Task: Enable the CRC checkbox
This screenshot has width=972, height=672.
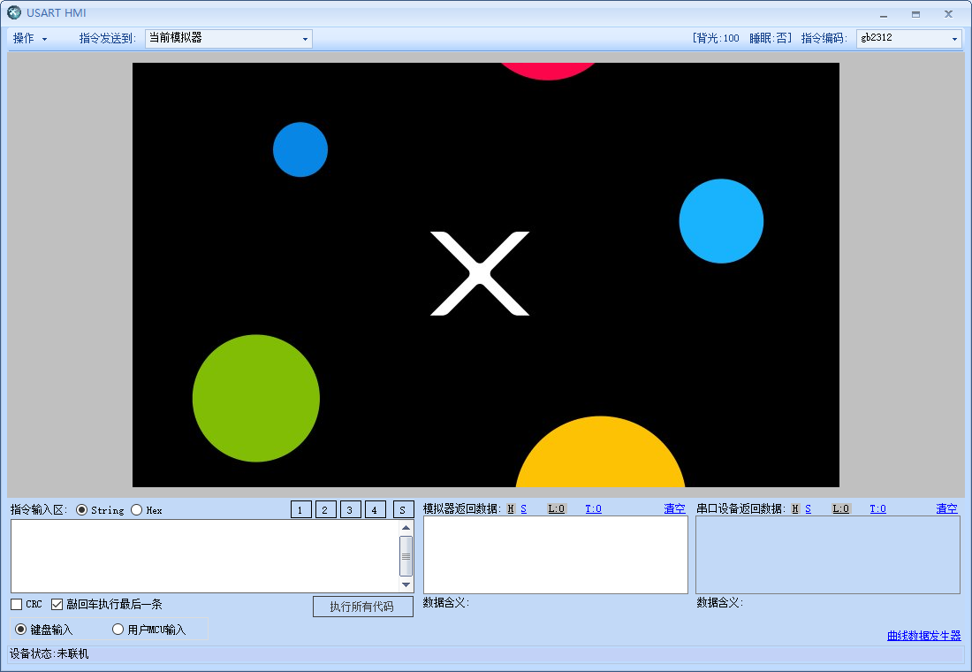Action: (x=15, y=604)
